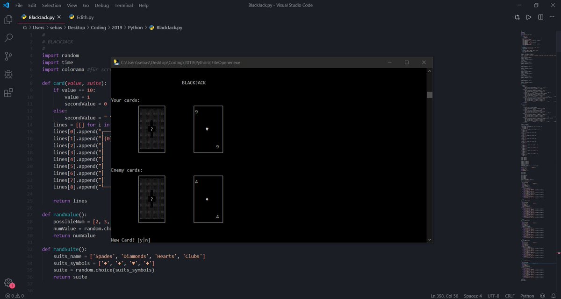The height and width of the screenshot is (299, 561).
Task: Click your face-down question mark card
Action: 152,129
